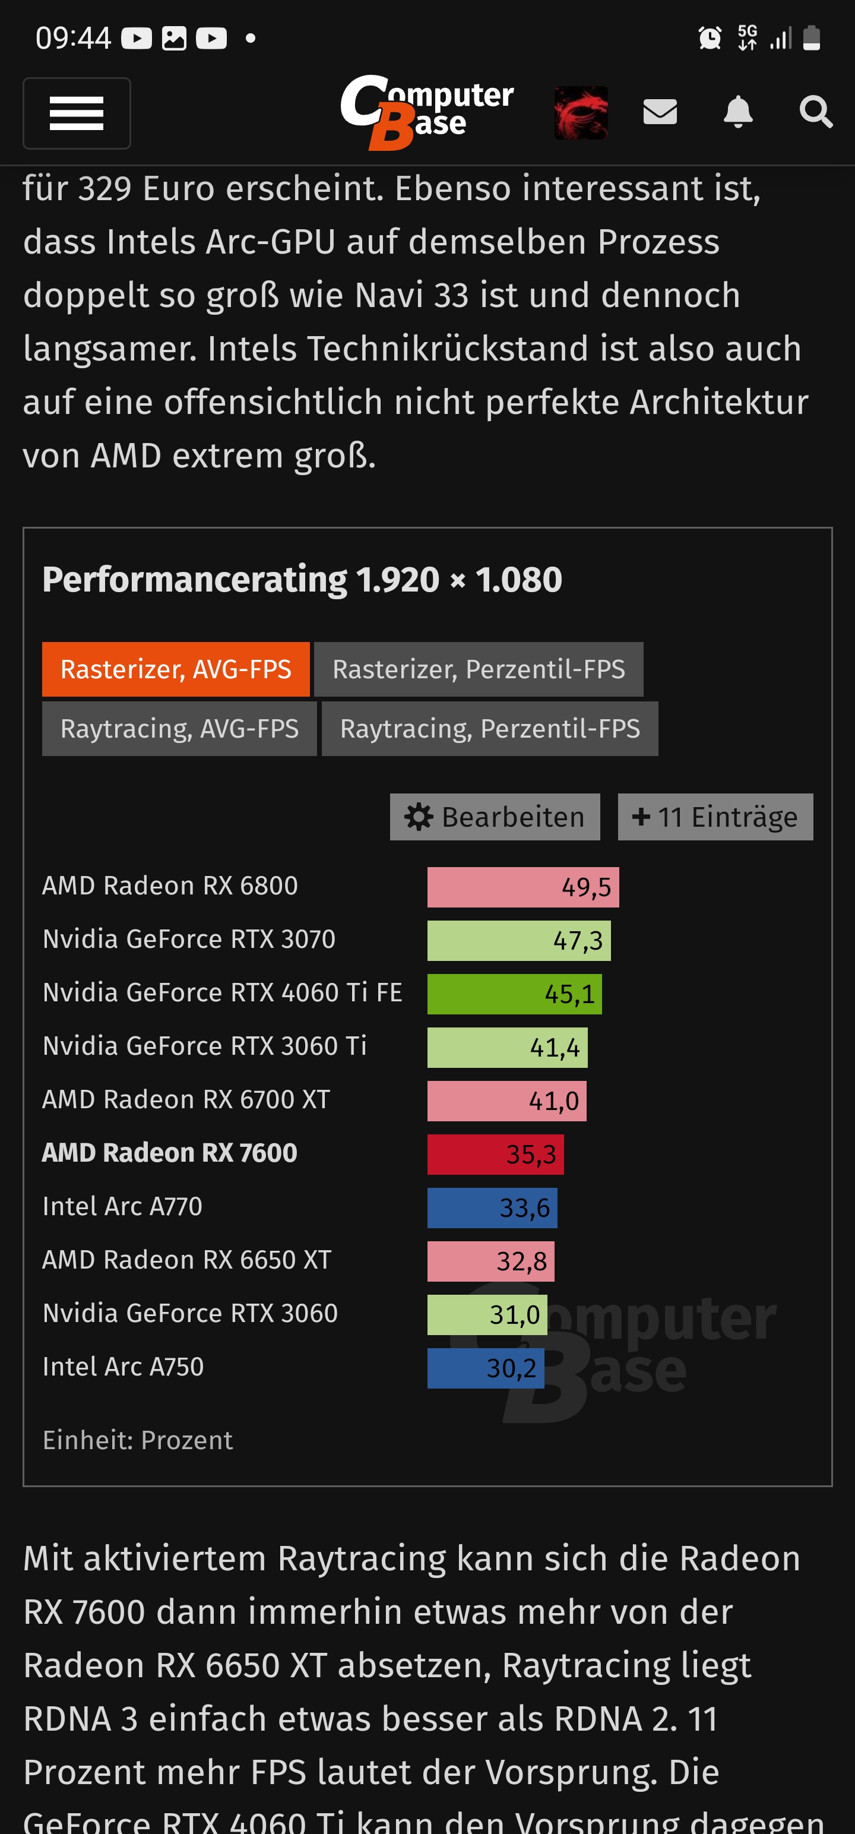Open the red dragon user avatar

coord(581,112)
